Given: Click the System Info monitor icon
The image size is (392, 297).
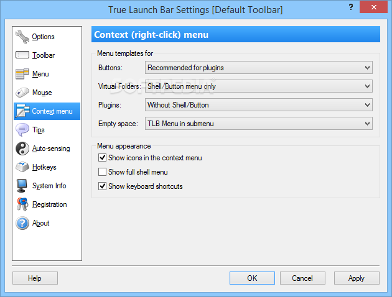Looking at the screenshot, I should click(x=22, y=186).
